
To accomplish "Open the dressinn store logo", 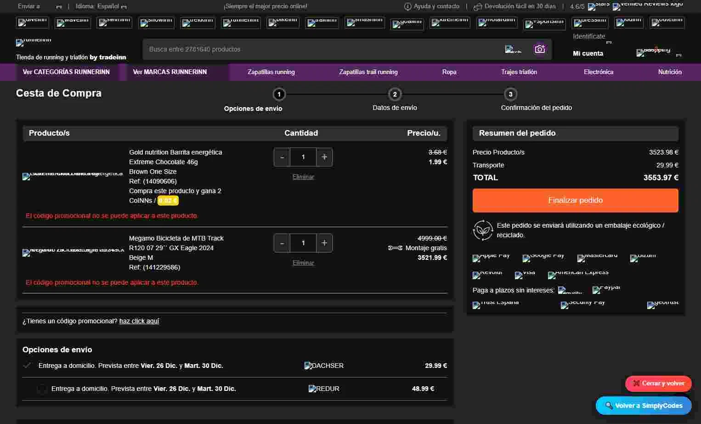I will click(590, 23).
